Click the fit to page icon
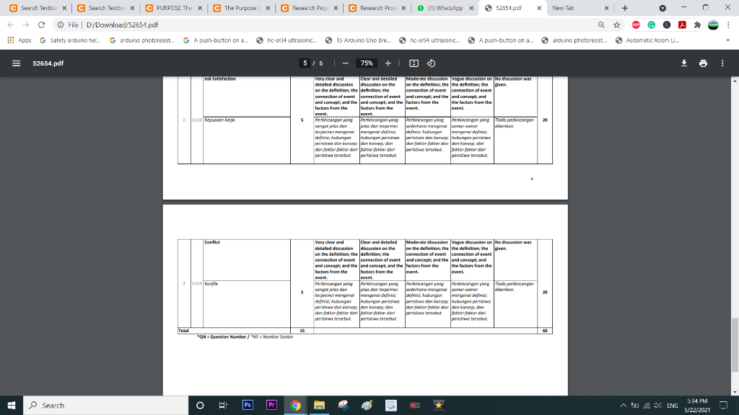 tap(414, 63)
